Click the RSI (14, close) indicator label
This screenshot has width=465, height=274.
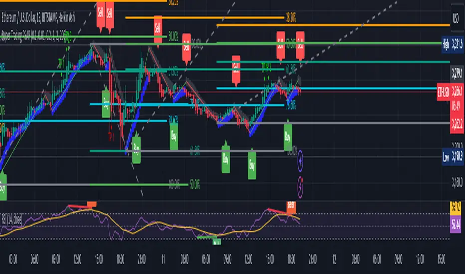(x=12, y=220)
